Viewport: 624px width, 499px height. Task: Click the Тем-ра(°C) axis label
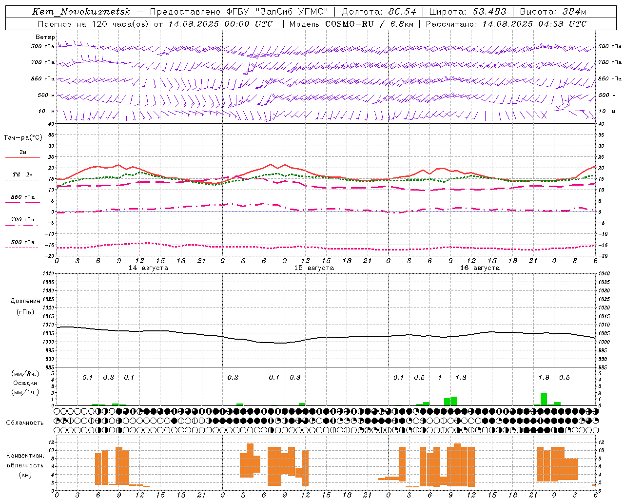tap(23, 138)
